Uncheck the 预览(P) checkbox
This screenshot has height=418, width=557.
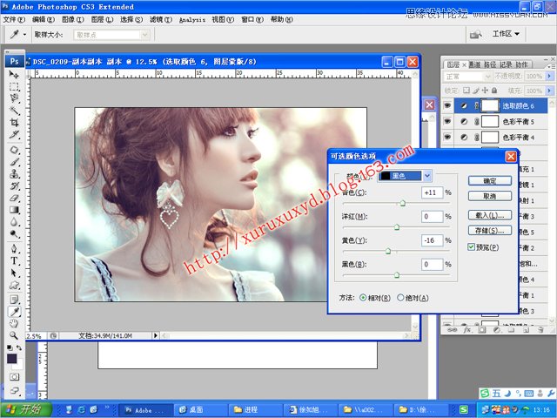[472, 247]
